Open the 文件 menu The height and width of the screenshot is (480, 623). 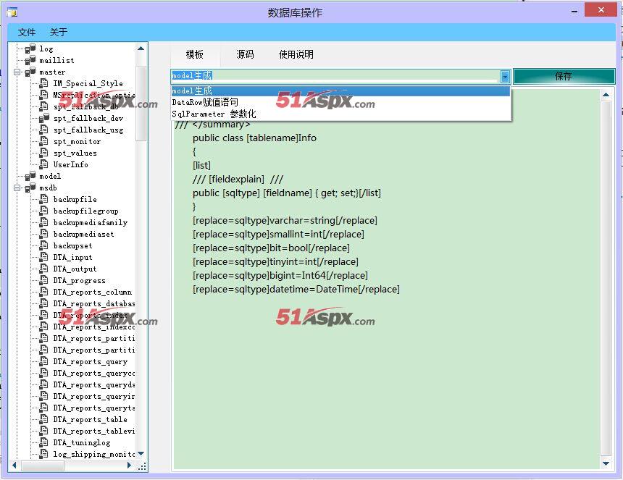[x=27, y=32]
